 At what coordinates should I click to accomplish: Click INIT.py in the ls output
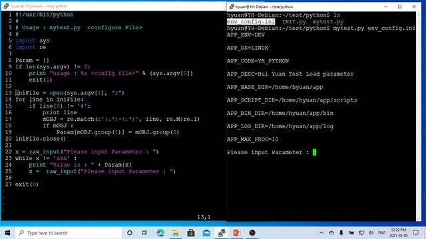[x=294, y=22]
